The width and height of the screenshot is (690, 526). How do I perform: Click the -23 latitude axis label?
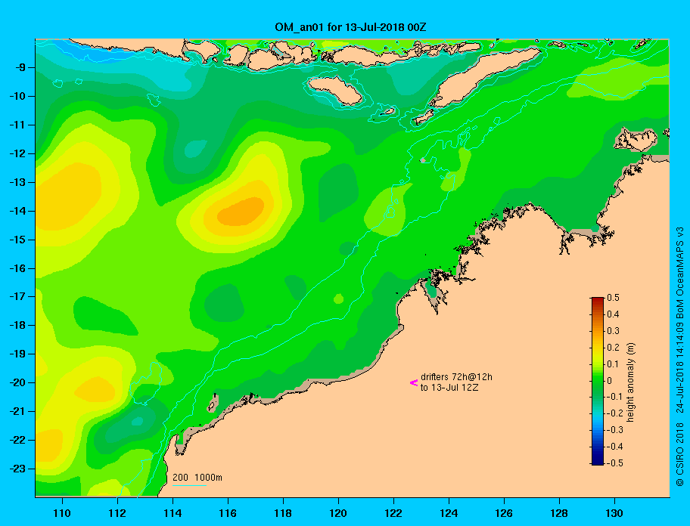pos(17,469)
